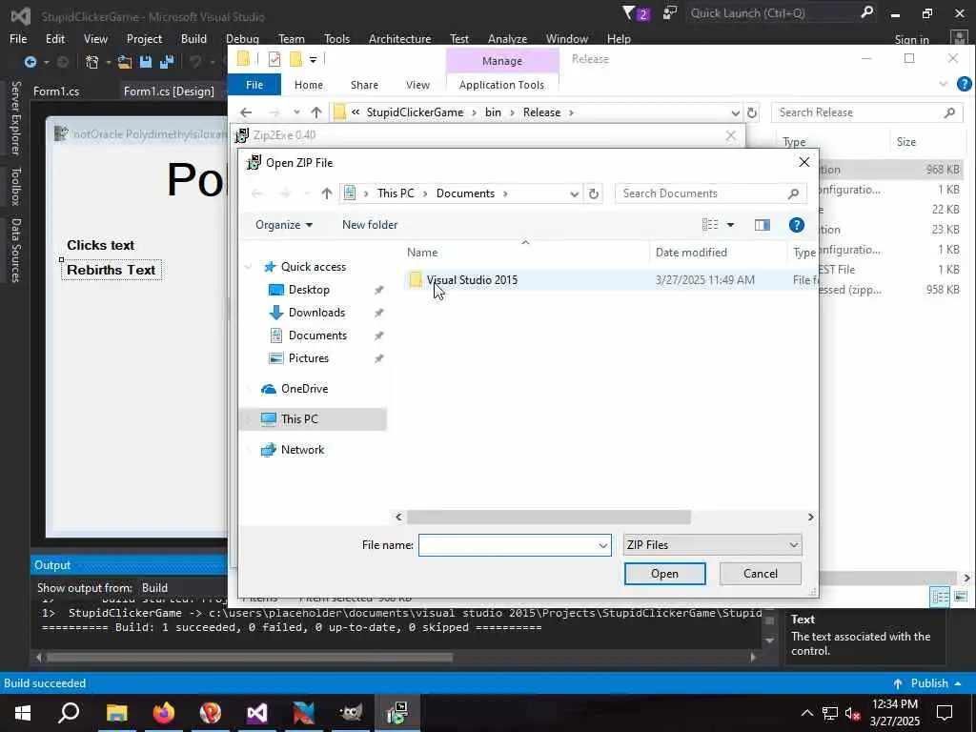Expand Explorer address bar dropdown for Release
The image size is (976, 732).
click(735, 112)
